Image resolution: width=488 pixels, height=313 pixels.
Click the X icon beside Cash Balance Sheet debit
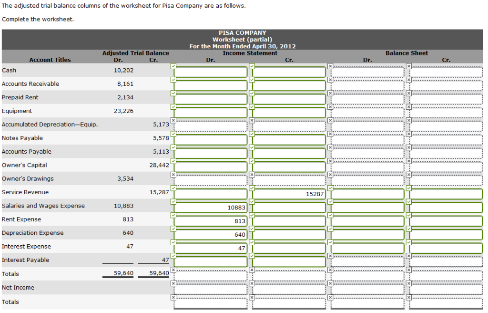point(329,65)
